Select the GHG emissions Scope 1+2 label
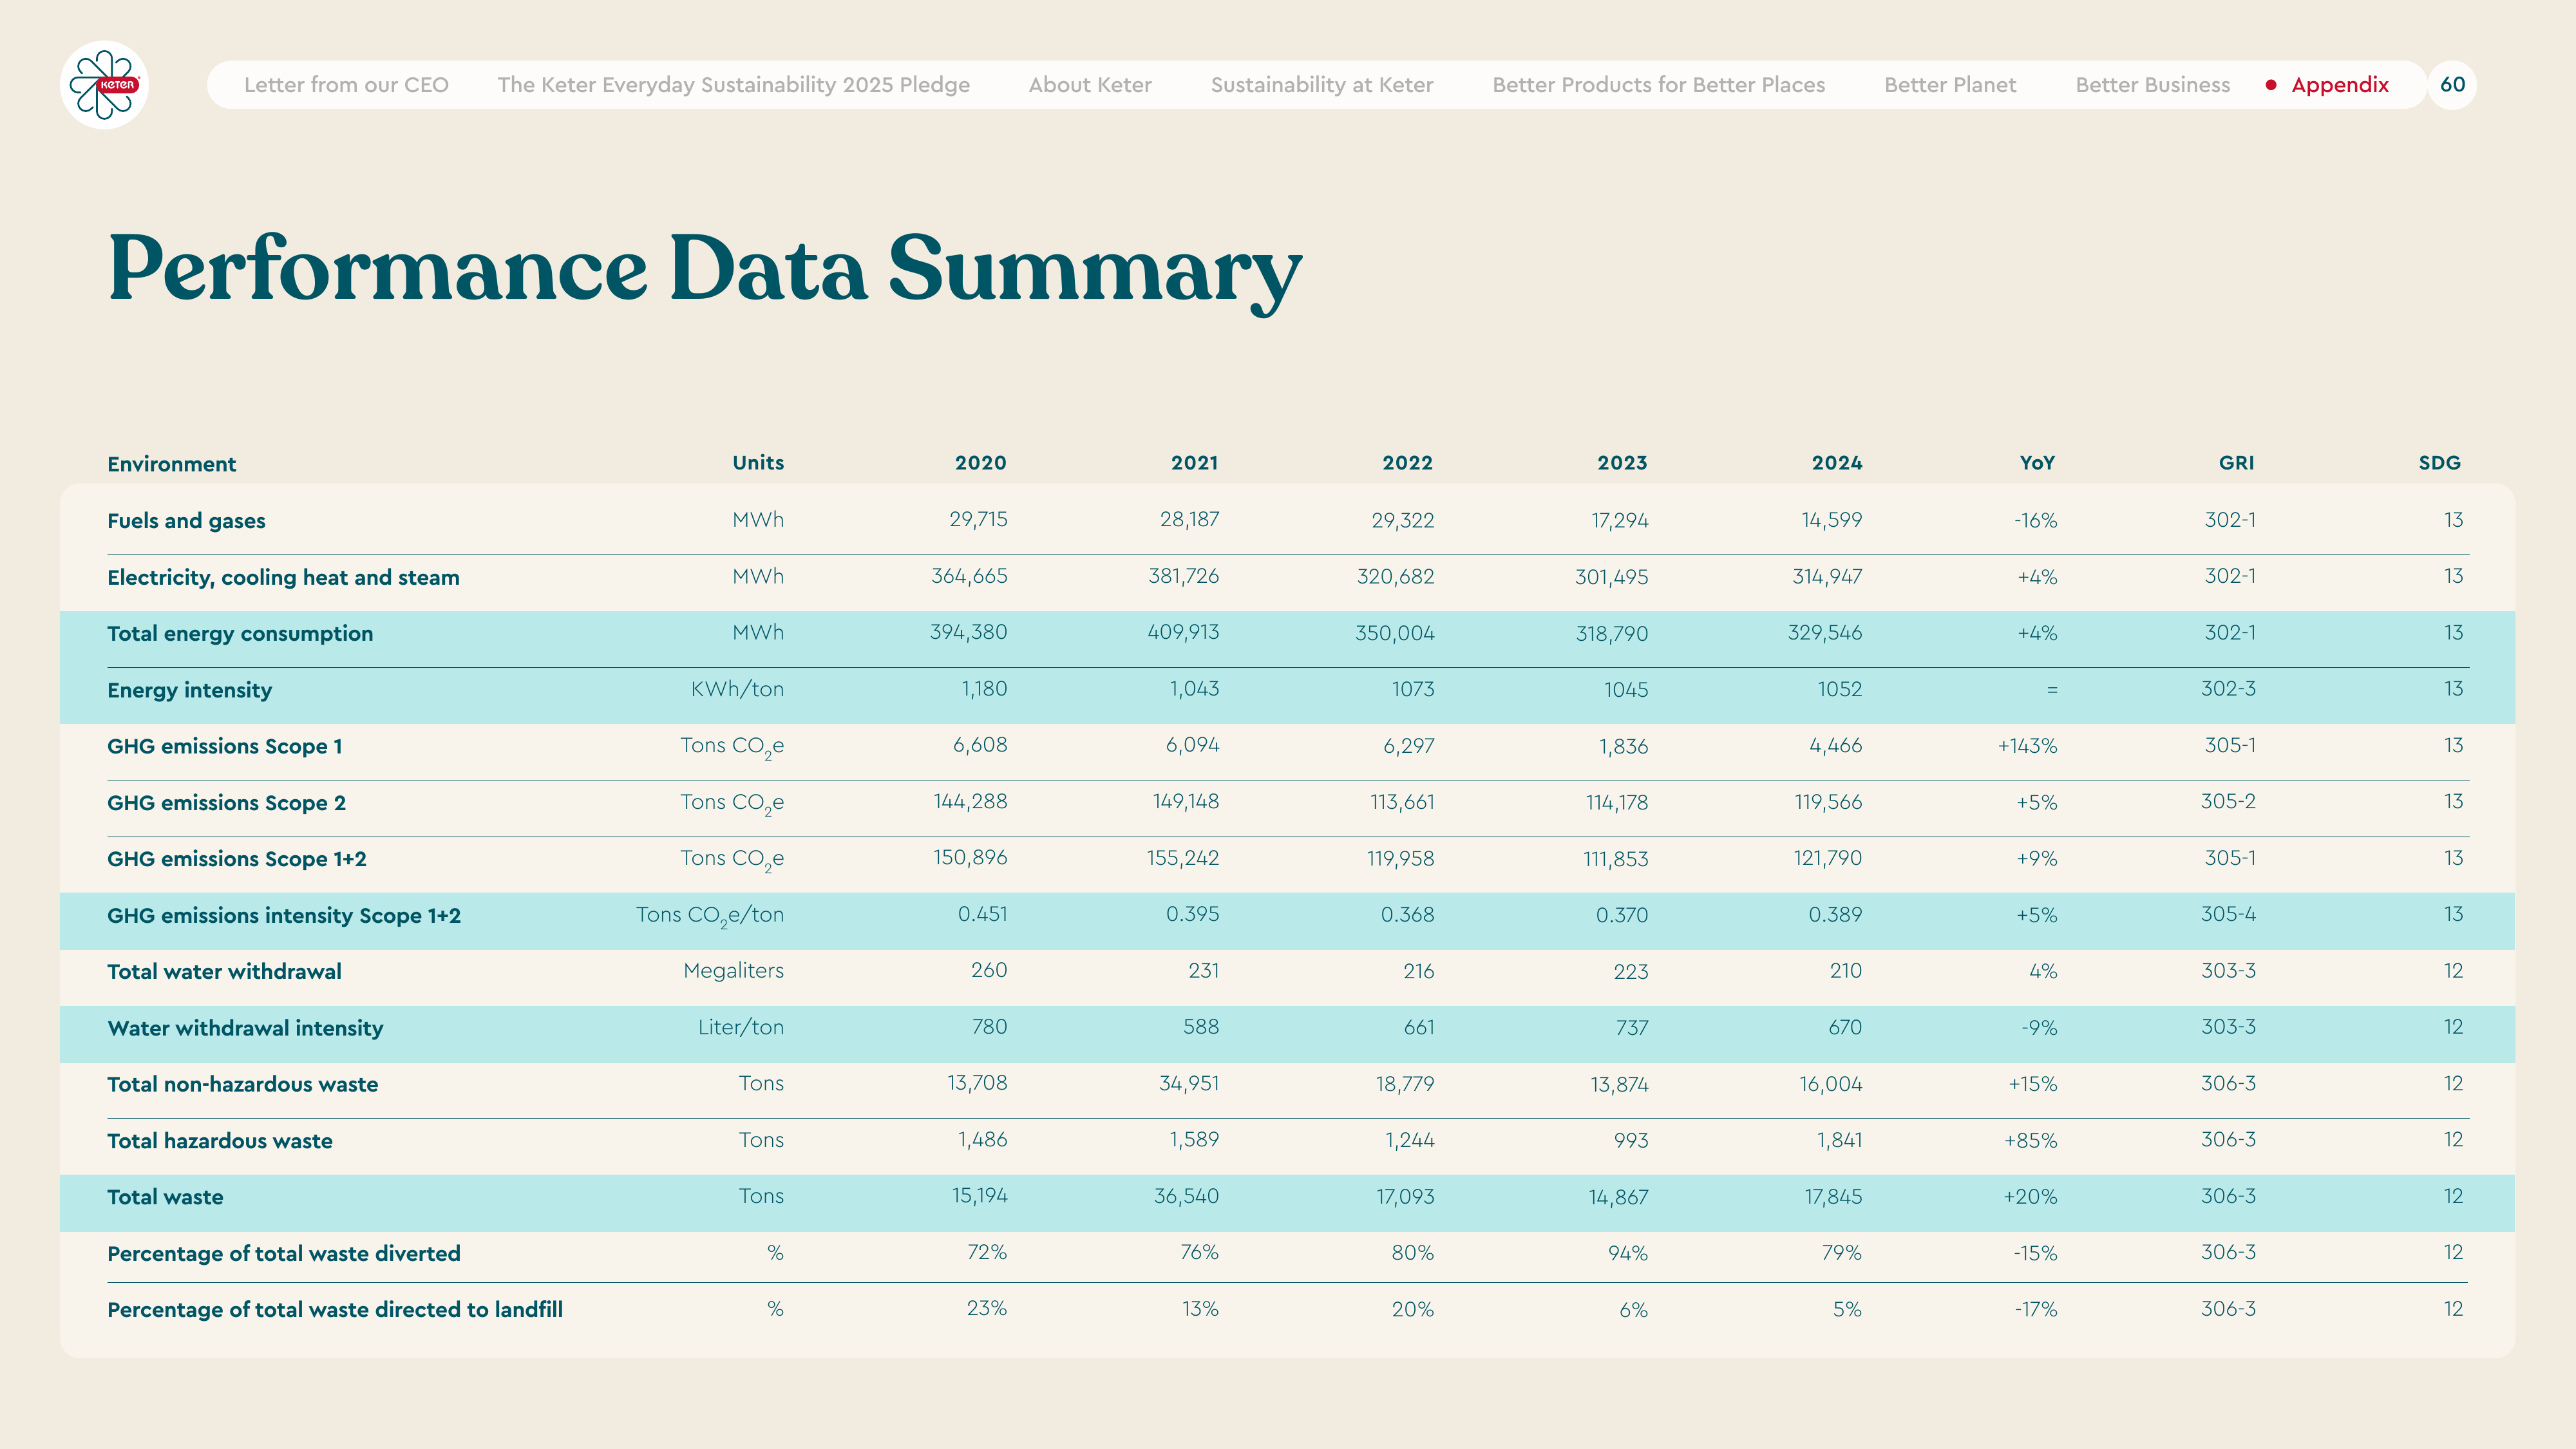 point(237,859)
